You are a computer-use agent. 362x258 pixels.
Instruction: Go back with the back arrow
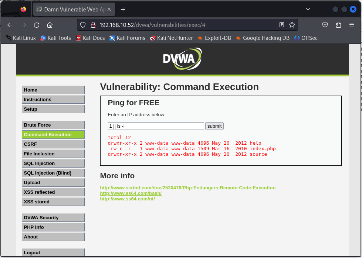[x=10, y=25]
